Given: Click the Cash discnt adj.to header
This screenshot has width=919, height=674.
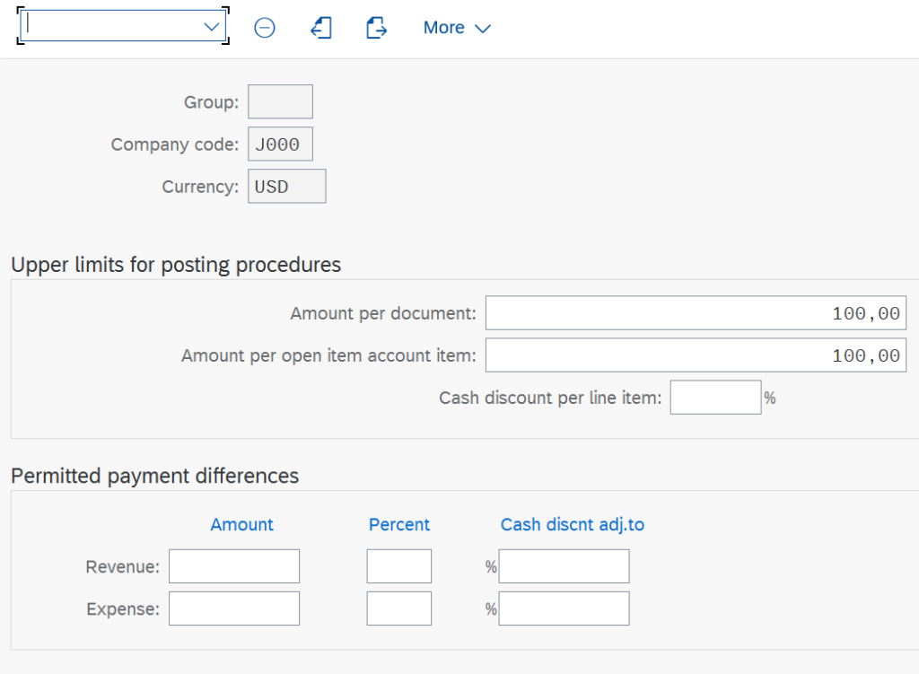Looking at the screenshot, I should pyautogui.click(x=572, y=525).
